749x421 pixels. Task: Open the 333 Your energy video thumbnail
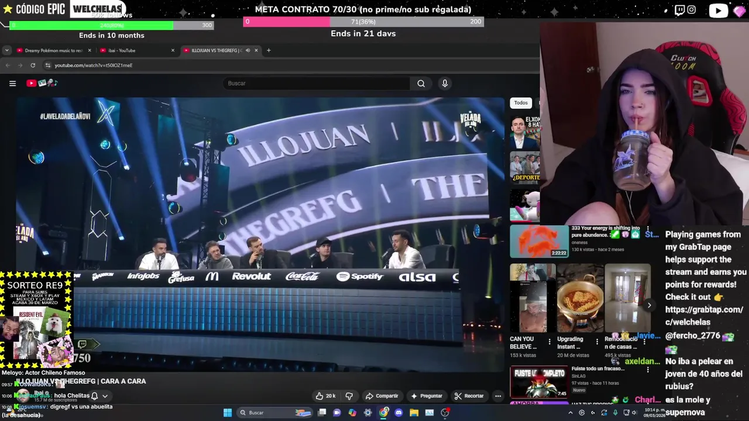[539, 241]
